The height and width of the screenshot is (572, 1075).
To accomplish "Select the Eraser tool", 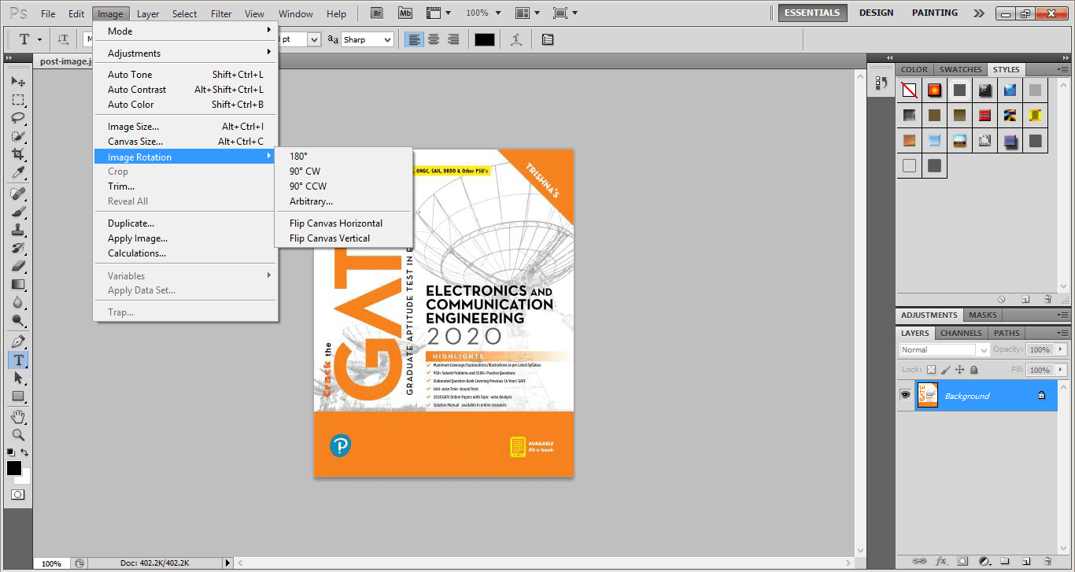I will pos(17,266).
